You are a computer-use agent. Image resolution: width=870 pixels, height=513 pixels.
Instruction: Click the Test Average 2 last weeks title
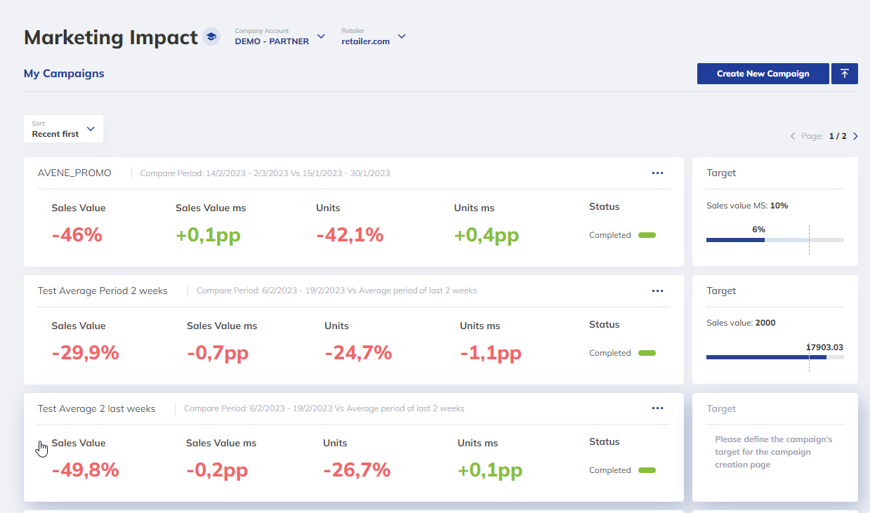96,408
